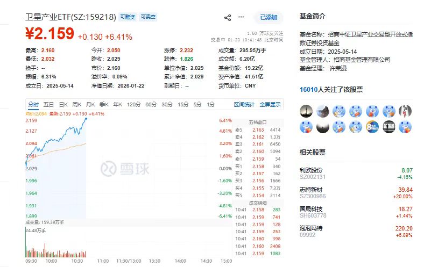Click the buy-5 price 2.154
The image size is (438, 267).
pyautogui.click(x=258, y=196)
